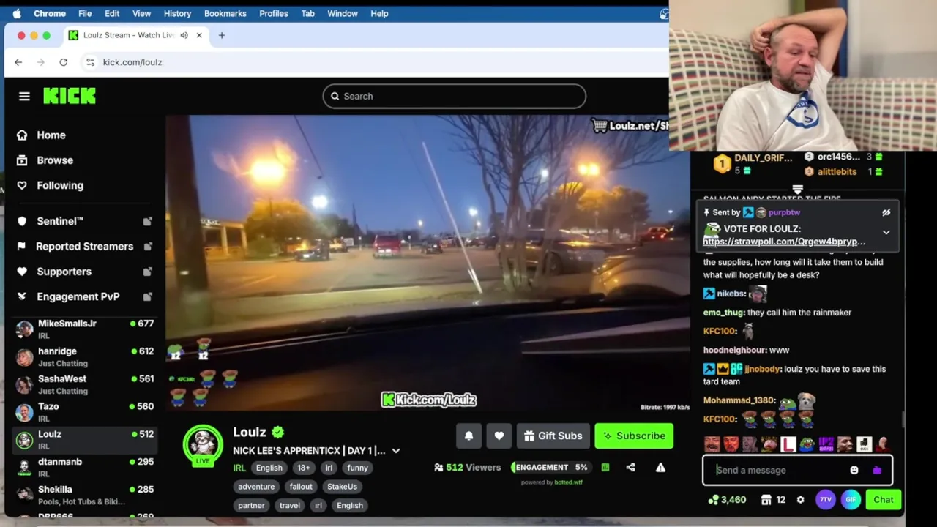Screen dimensions: 937x527
Task: Open dtanmanb channel in sidebar
Action: point(85,467)
